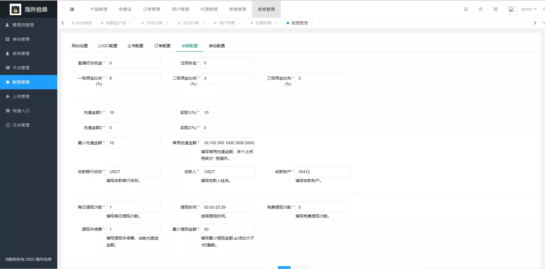The width and height of the screenshot is (545, 269).
Task: Close the 支付订单 tab
Action: (x=203, y=23)
